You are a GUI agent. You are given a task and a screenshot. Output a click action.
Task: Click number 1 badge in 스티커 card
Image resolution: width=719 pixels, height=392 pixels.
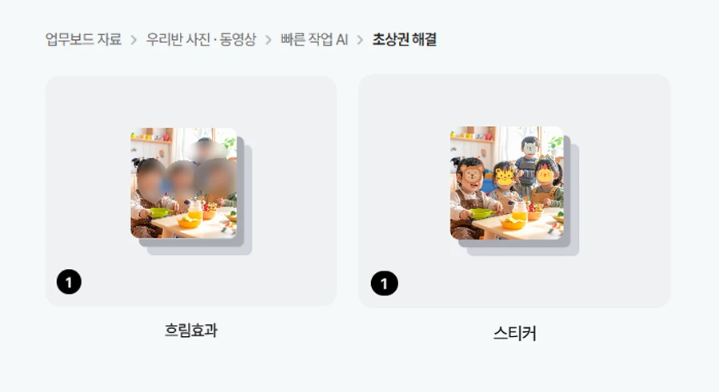384,283
